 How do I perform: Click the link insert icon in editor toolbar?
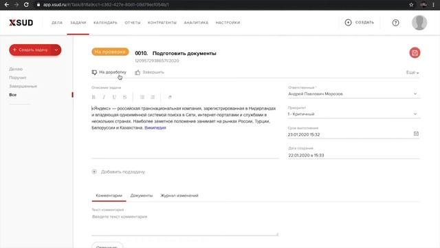[170, 97]
